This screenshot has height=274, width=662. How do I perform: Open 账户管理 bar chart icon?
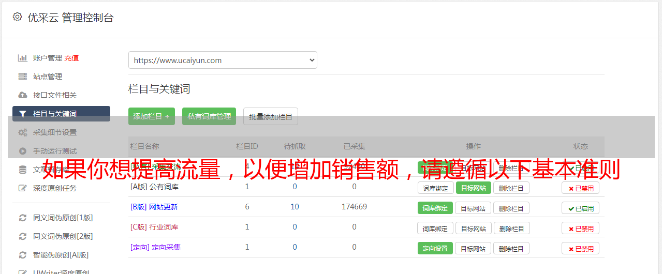coord(23,58)
